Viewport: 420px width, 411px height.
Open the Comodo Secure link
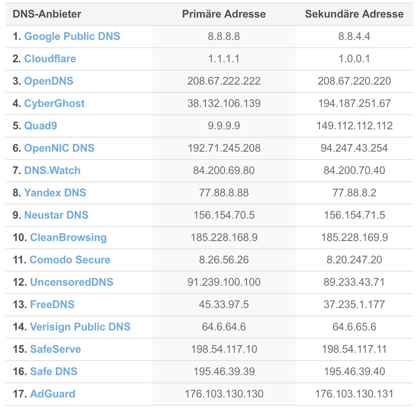coord(70,260)
